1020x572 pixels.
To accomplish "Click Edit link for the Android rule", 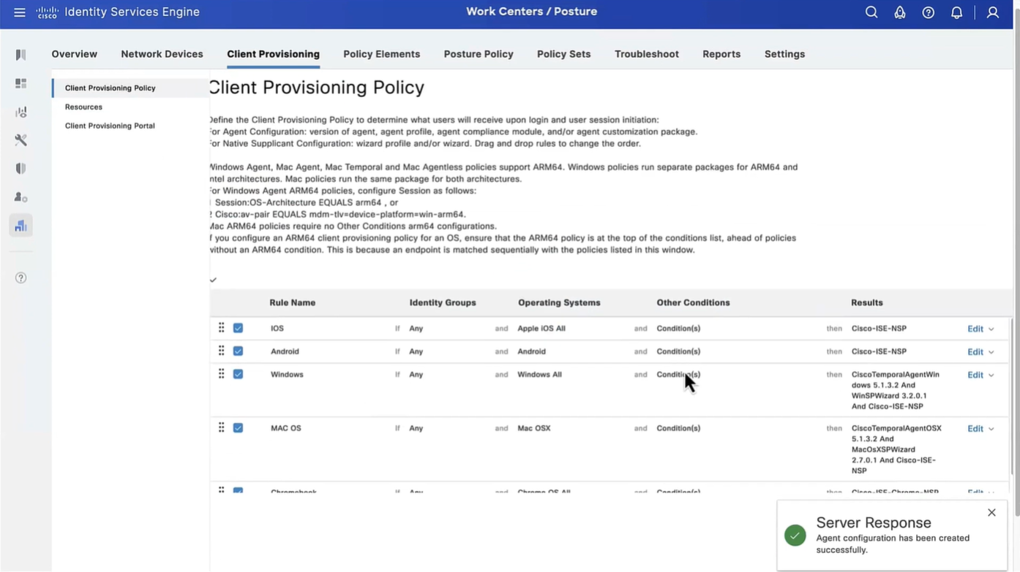I will point(975,352).
